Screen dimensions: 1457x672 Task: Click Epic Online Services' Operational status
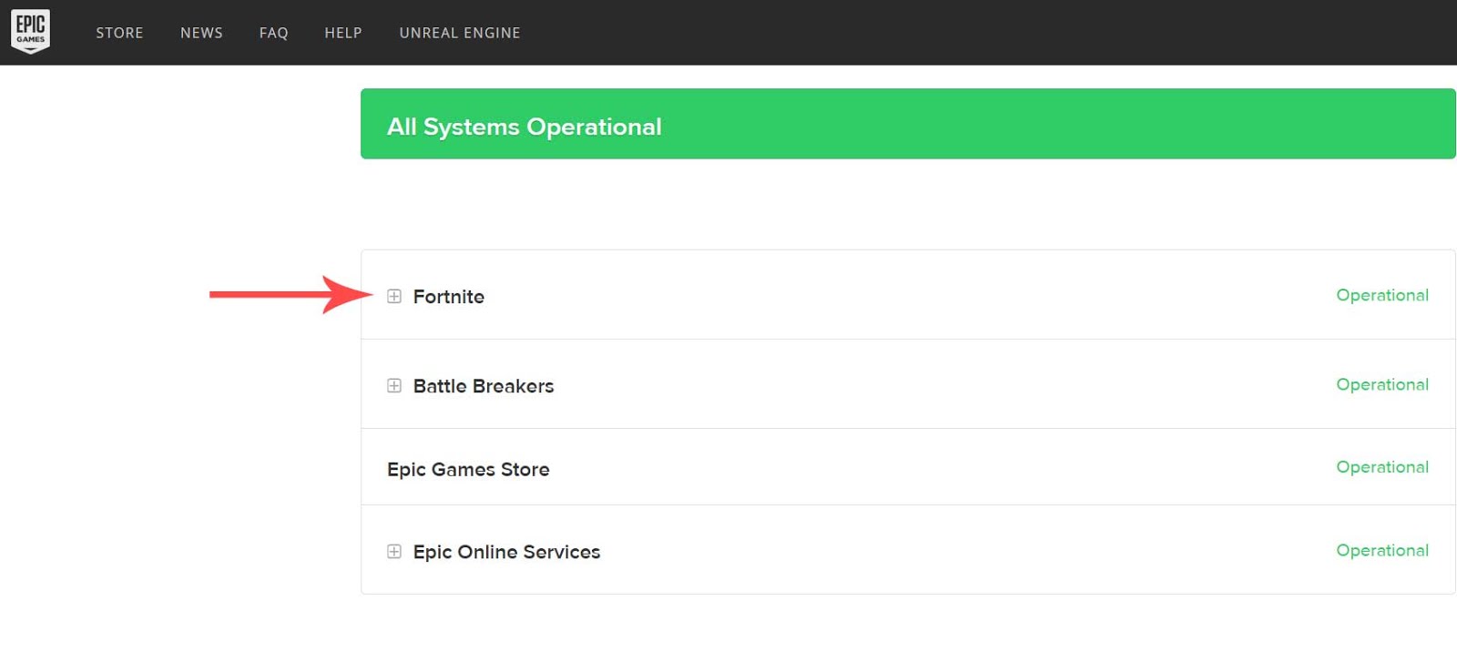click(x=1382, y=550)
